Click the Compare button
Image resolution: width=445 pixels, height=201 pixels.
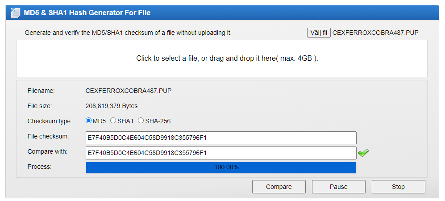[x=279, y=187]
